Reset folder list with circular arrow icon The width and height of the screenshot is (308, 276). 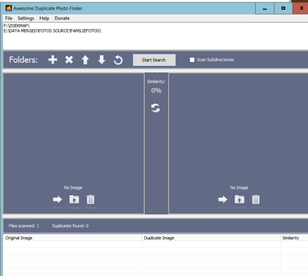click(x=118, y=60)
